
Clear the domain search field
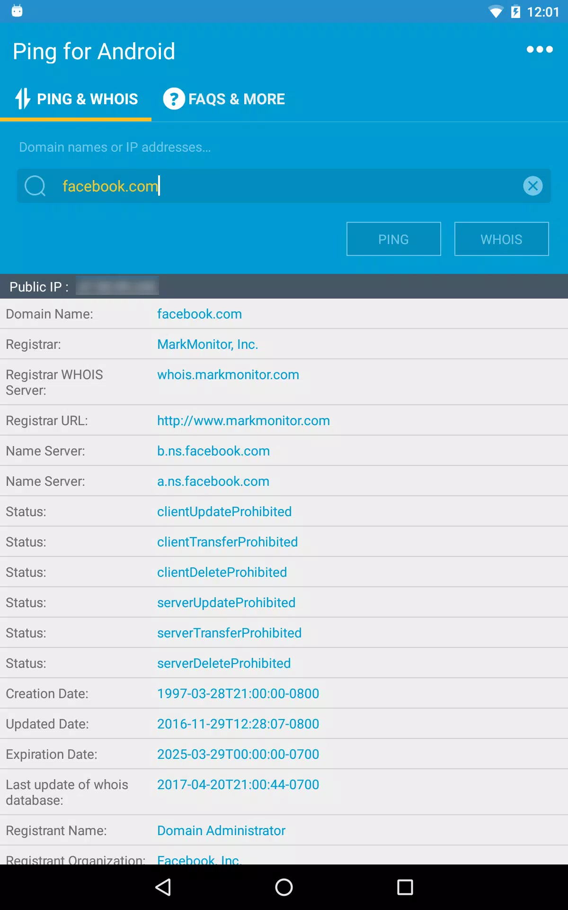[533, 186]
